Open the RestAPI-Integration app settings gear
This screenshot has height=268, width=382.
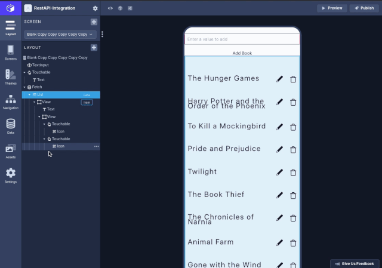(x=95, y=8)
